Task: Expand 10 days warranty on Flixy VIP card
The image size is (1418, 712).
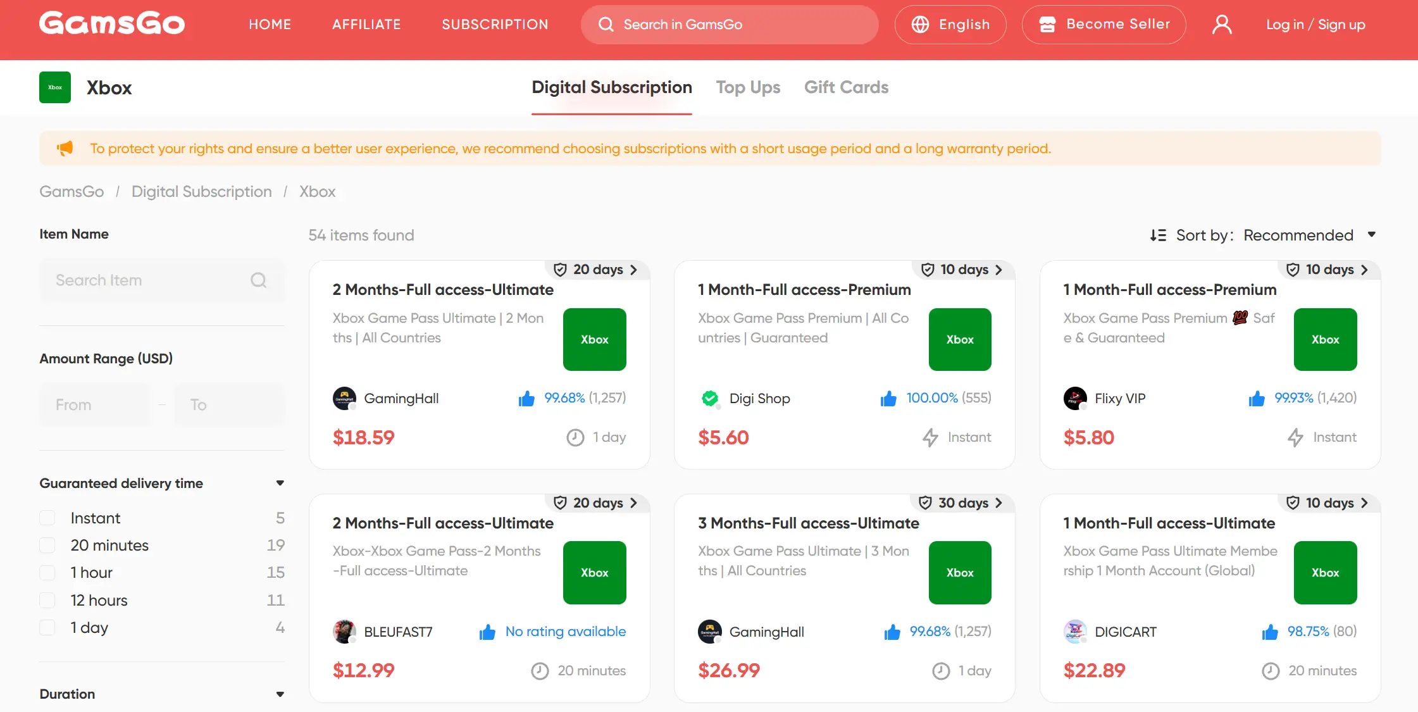Action: 1328,270
